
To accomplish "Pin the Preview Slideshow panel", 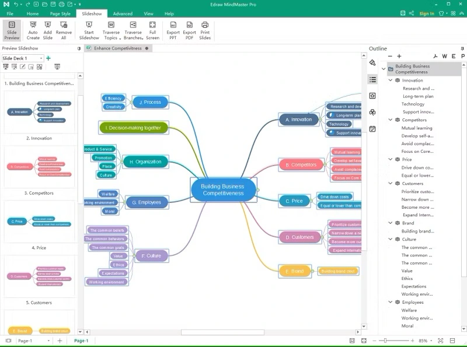I will (x=79, y=48).
